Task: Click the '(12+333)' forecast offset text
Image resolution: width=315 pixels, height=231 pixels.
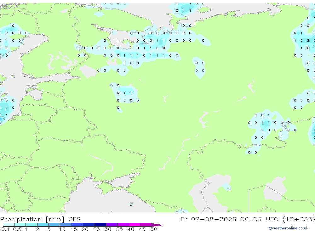Action: (x=299, y=219)
